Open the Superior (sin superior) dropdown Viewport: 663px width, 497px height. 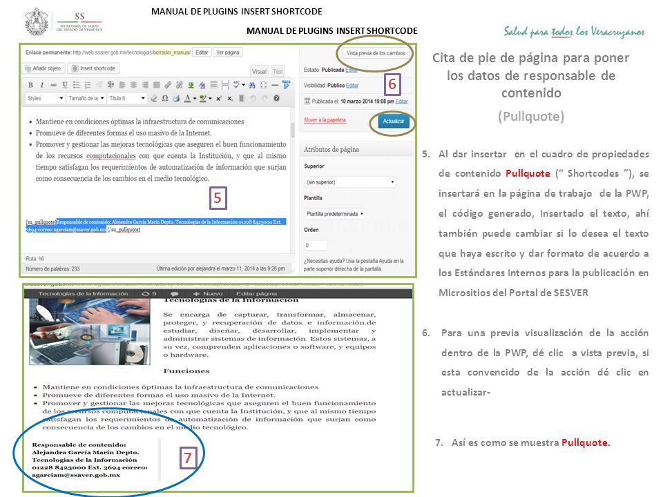pyautogui.click(x=349, y=182)
